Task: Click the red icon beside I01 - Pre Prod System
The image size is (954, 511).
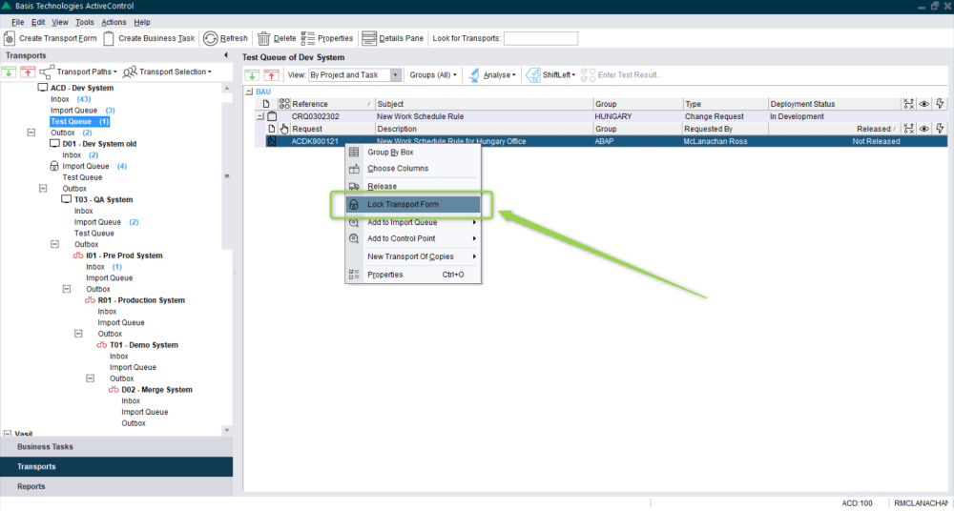Action: (x=78, y=255)
